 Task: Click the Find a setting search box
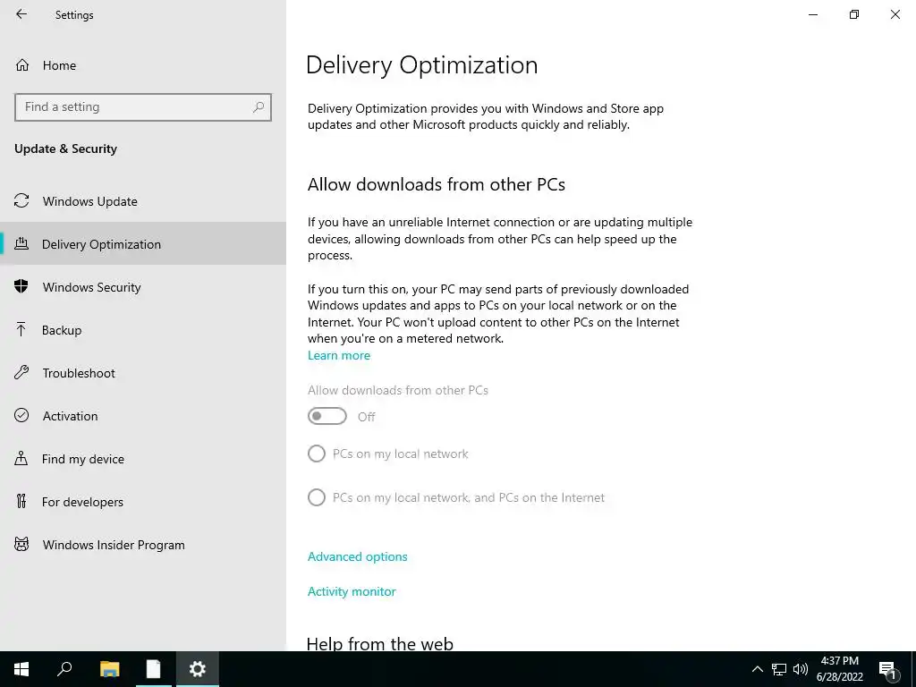[143, 107]
